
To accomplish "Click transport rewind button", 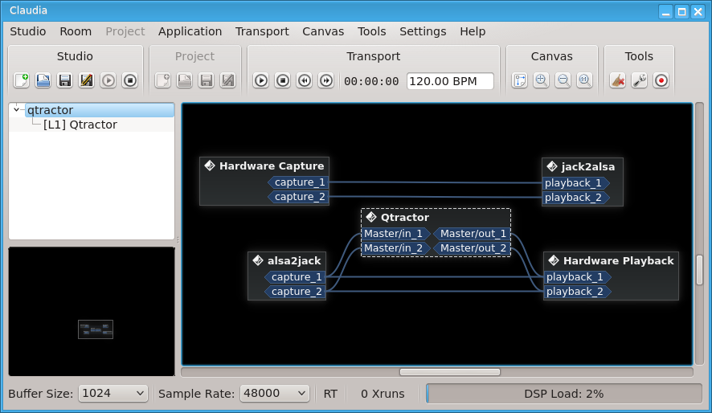I will coord(305,81).
